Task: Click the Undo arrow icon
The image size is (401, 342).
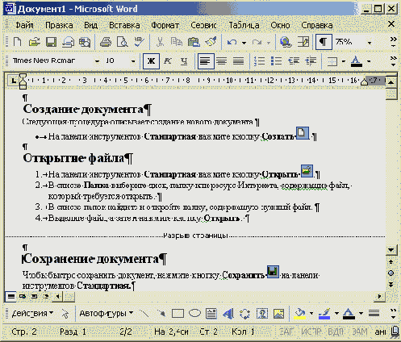Action: tap(232, 42)
